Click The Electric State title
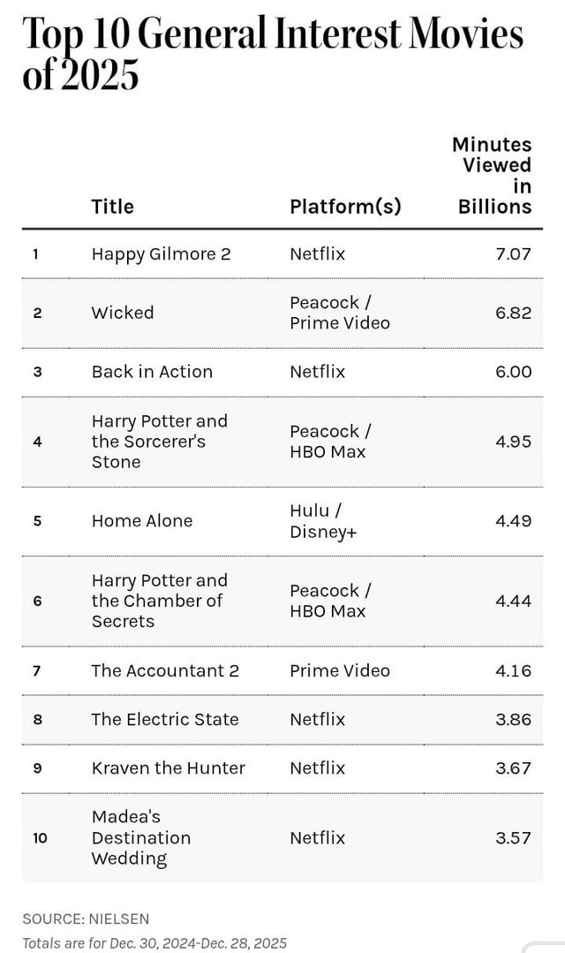 [165, 720]
